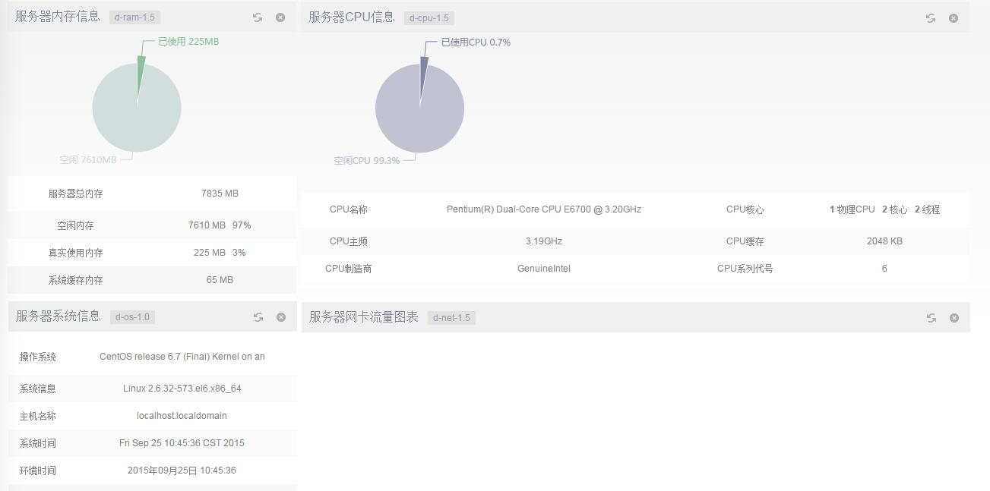This screenshot has height=491, width=990.
Task: Select the d-os-1.0 version tag
Action: pyautogui.click(x=133, y=317)
